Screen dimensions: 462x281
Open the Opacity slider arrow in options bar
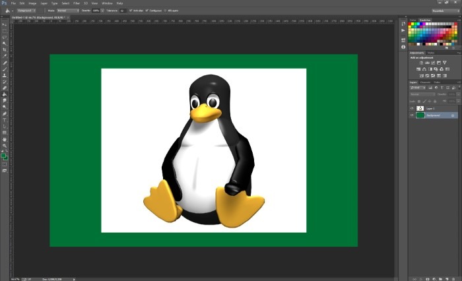click(x=102, y=11)
